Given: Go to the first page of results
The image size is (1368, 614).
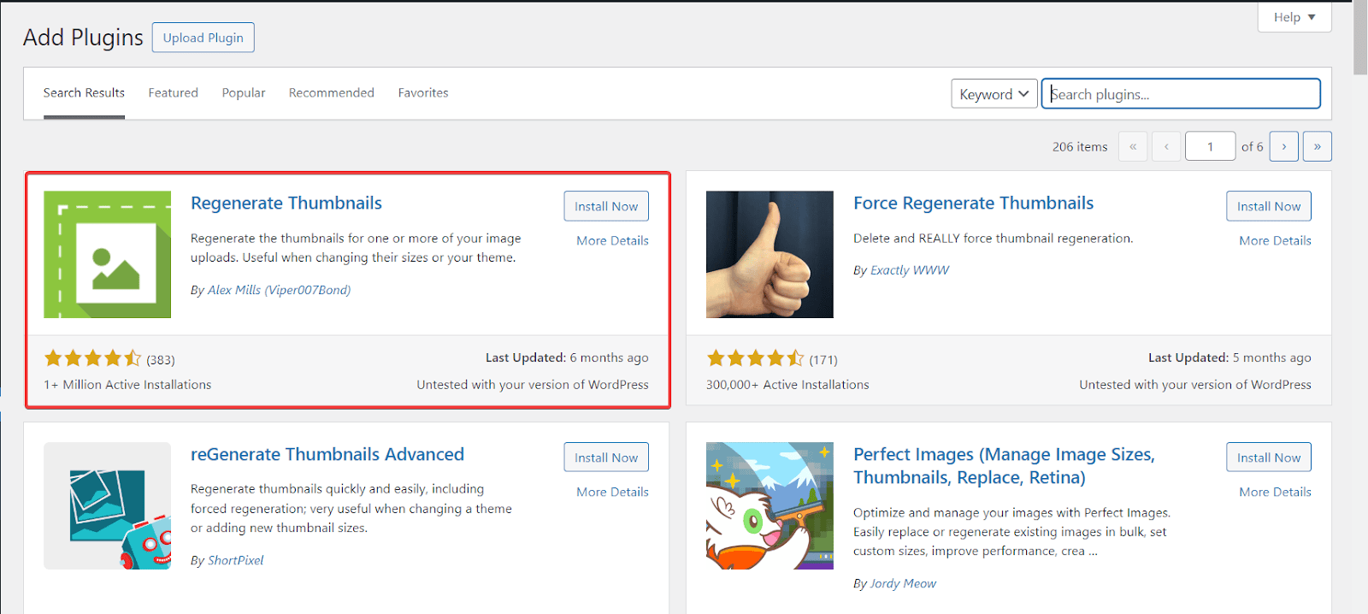Looking at the screenshot, I should [1132, 146].
